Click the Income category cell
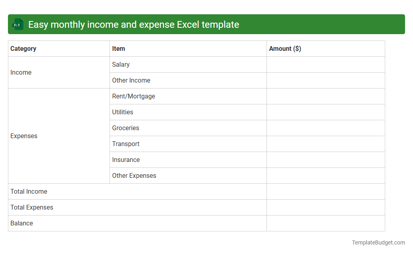This screenshot has height=254, width=413. 21,72
